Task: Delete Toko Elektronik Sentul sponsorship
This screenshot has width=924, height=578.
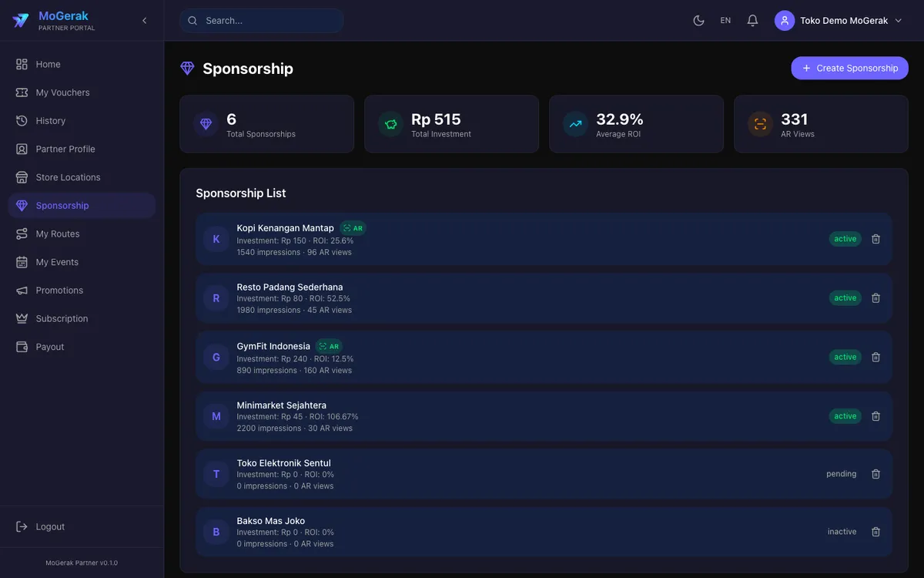Action: [875, 474]
